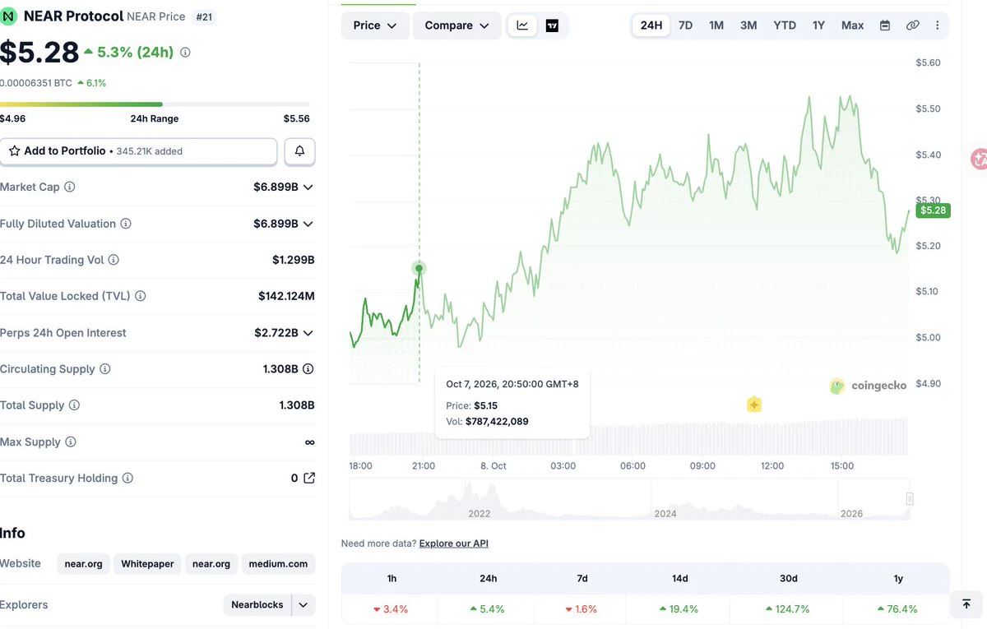The height and width of the screenshot is (629, 987).
Task: Click the star Add to Portfolio button
Action: coord(138,151)
